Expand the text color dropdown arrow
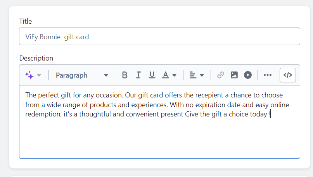 point(175,75)
